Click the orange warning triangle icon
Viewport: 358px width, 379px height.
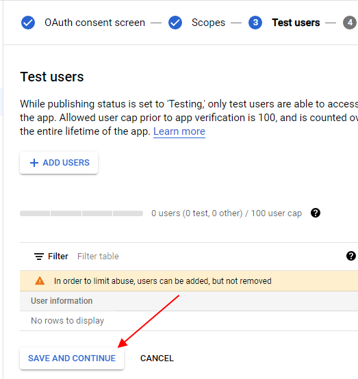[40, 281]
